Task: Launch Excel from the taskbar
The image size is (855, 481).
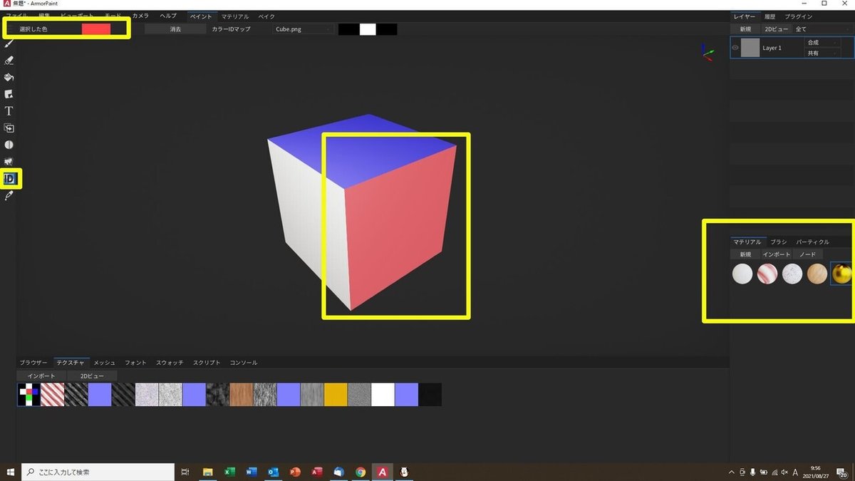Action: (x=229, y=472)
